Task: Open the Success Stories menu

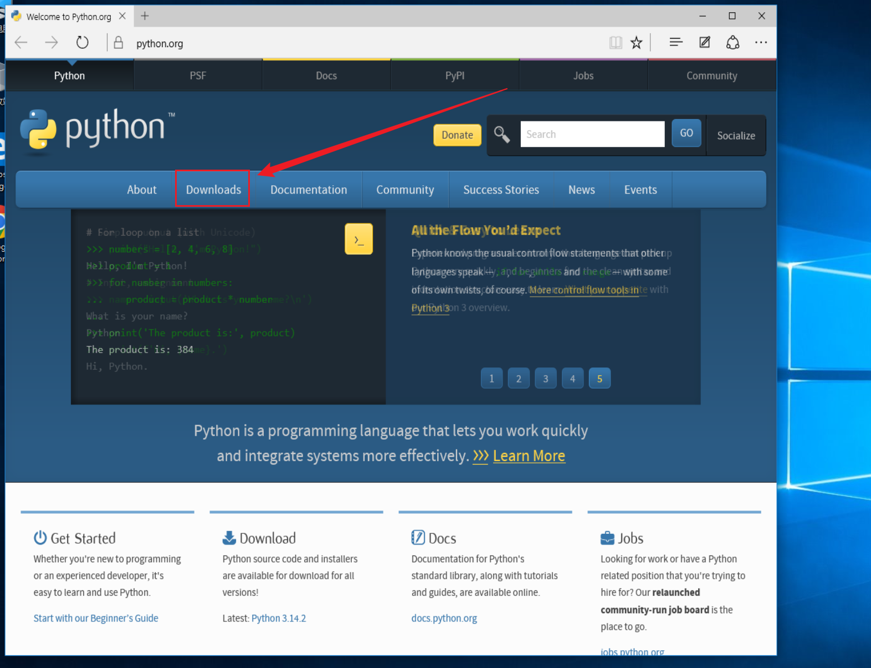Action: click(501, 190)
